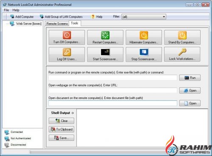Click Add Group of LAN Computers

pyautogui.click(x=61, y=16)
